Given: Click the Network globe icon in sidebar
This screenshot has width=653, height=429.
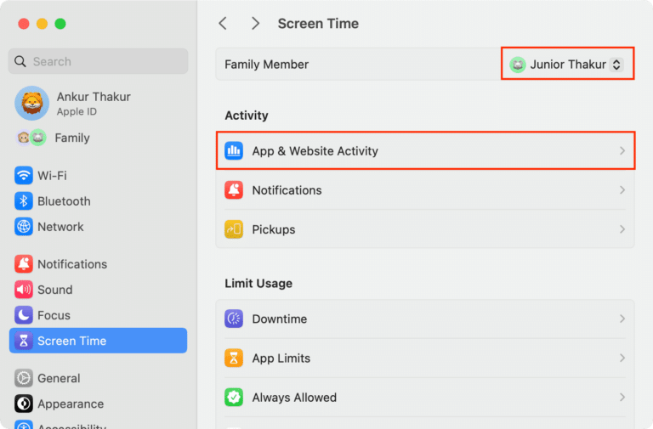Looking at the screenshot, I should tap(24, 227).
